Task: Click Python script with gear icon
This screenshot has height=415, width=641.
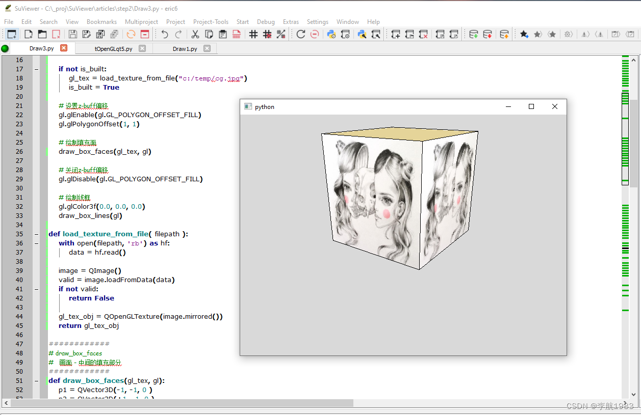Action: click(331, 34)
